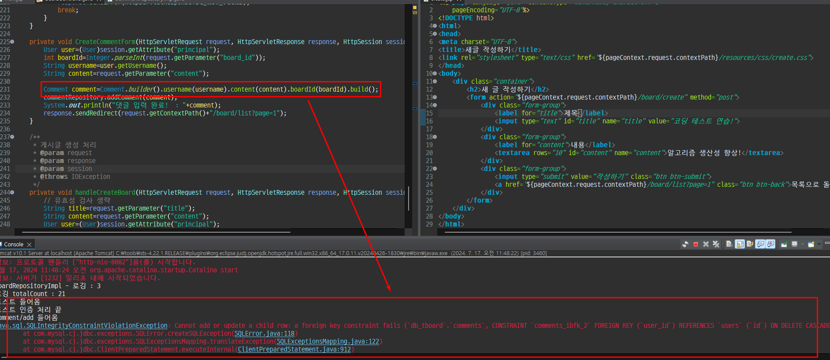Click the DOCTYPE html line in JSP
Viewport: 830px width, 360px height.
pos(466,18)
